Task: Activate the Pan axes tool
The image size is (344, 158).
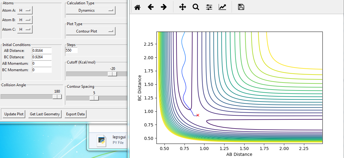Action: [x=183, y=7]
